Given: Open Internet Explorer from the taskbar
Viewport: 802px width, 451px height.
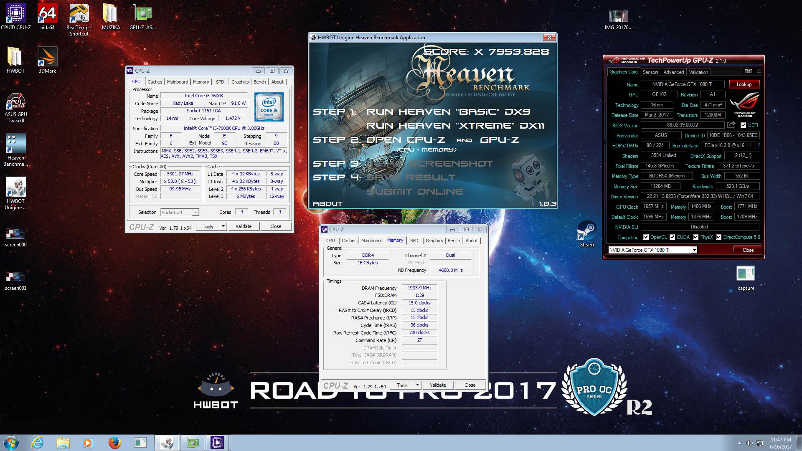Looking at the screenshot, I should click(38, 443).
